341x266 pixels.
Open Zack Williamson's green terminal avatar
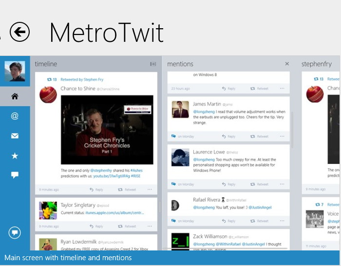[180, 242]
